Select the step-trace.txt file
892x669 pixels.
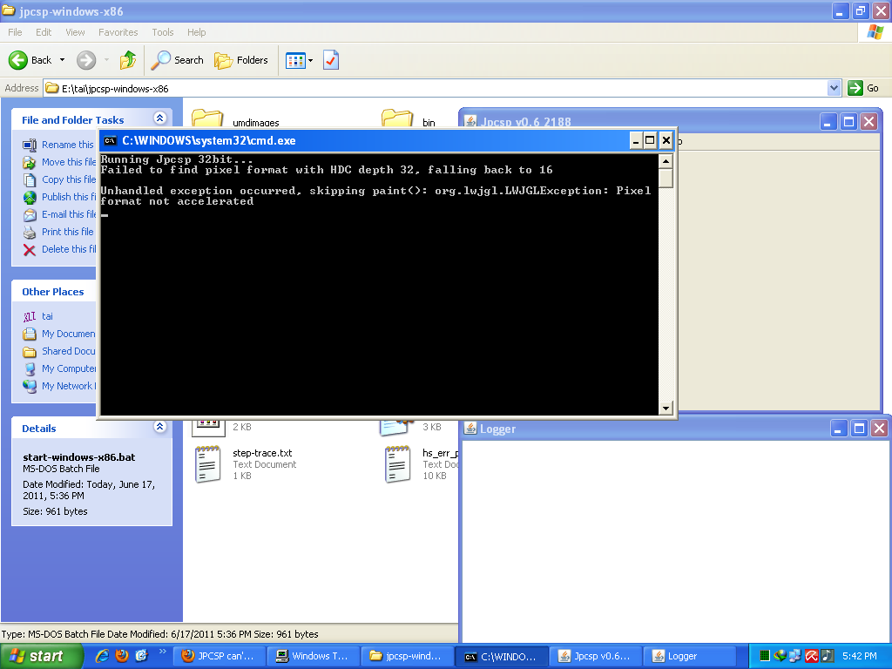(x=246, y=464)
